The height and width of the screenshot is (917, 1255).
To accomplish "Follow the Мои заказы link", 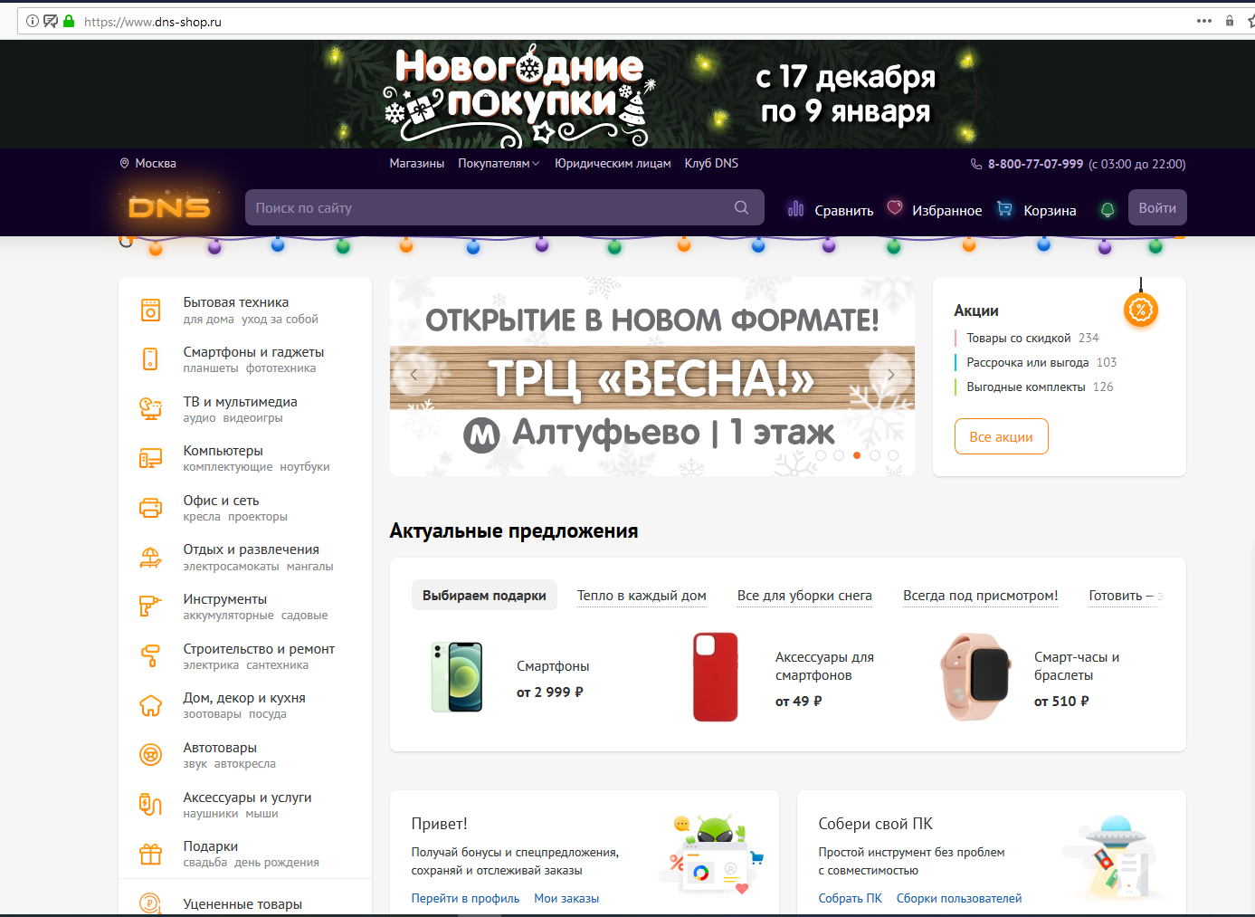I will click(566, 897).
